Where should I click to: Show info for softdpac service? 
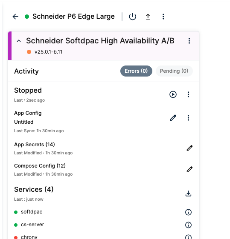point(188,212)
